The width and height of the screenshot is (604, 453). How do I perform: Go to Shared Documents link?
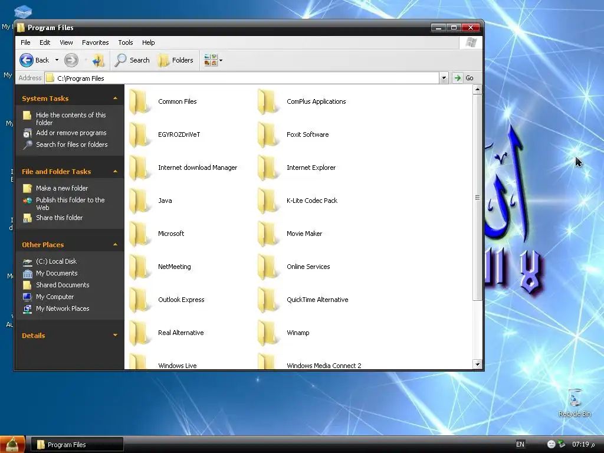63,285
